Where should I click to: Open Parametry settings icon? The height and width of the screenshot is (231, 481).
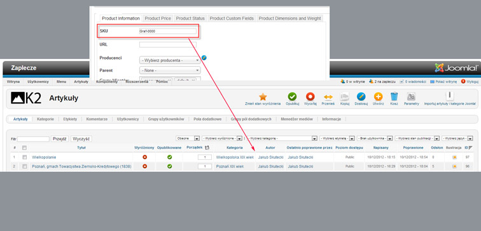click(x=411, y=97)
